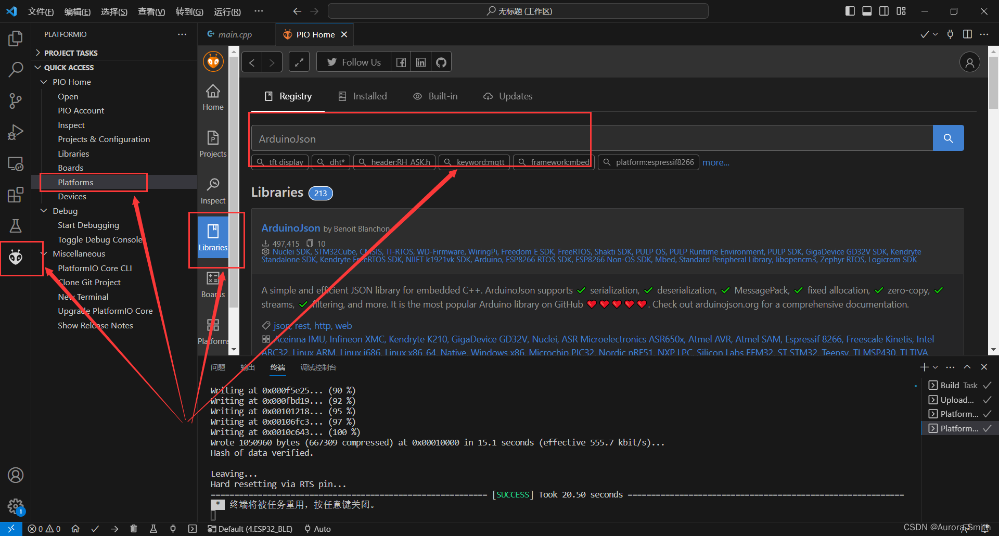Click the PIO Home Home icon
Screen dimensions: 999x536
coord(213,97)
